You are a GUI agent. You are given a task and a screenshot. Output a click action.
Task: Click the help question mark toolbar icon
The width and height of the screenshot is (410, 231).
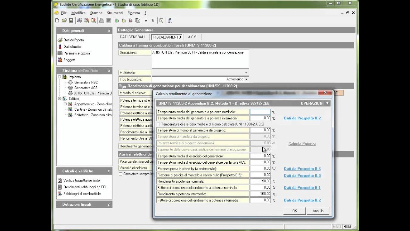coord(161,21)
